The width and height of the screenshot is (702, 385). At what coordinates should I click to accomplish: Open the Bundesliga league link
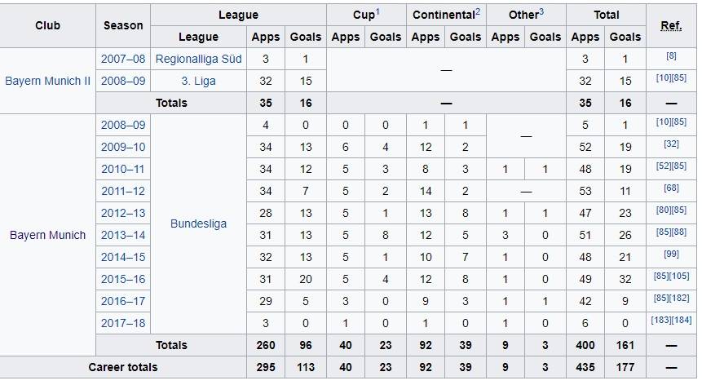[x=199, y=223]
